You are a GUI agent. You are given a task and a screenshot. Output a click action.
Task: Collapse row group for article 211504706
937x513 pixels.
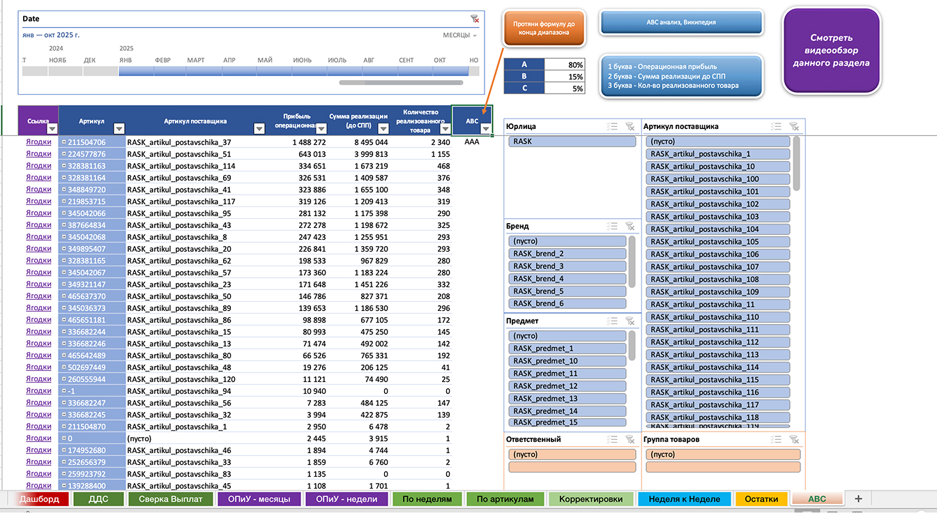[64, 142]
